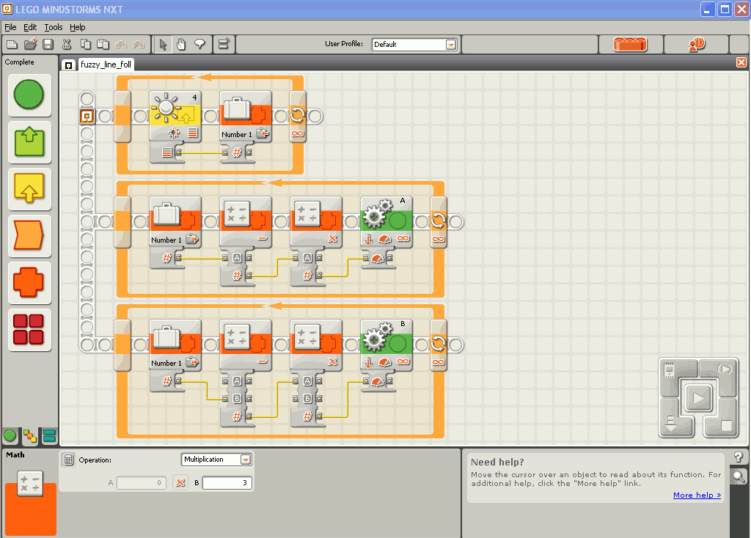Select the Comment speech bubble tool
This screenshot has height=538, width=751.
tap(199, 45)
